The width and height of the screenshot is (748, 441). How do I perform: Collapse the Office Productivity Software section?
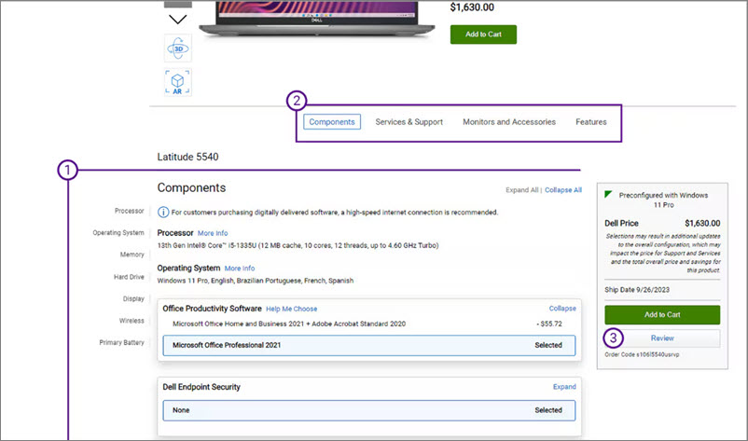pyautogui.click(x=561, y=308)
